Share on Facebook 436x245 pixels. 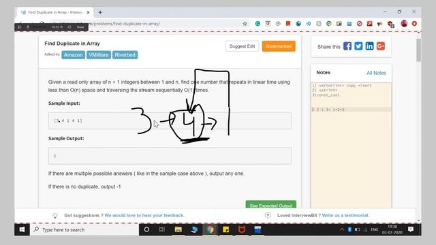[347, 46]
